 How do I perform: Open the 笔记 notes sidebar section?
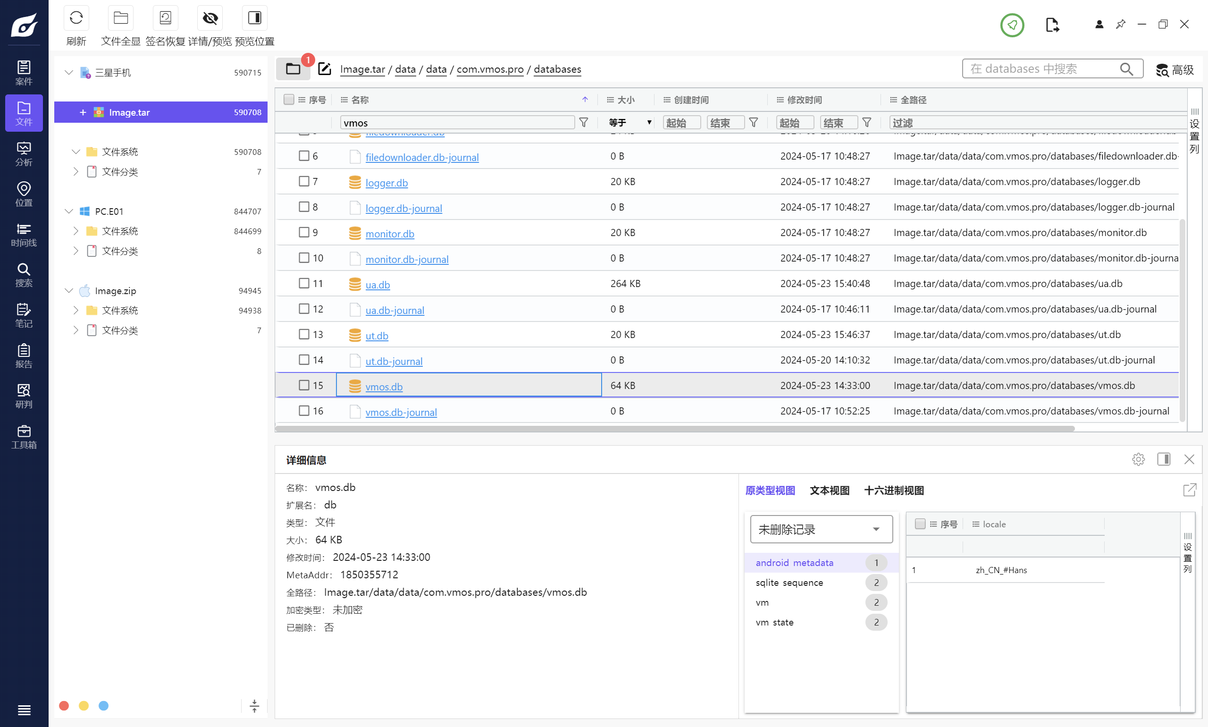click(x=24, y=315)
